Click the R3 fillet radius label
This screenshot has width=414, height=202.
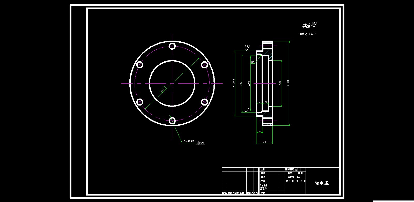tap(253, 62)
